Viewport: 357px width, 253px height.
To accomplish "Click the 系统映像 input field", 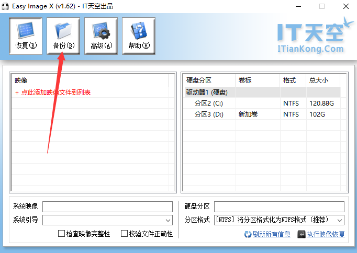I will click(x=107, y=206).
